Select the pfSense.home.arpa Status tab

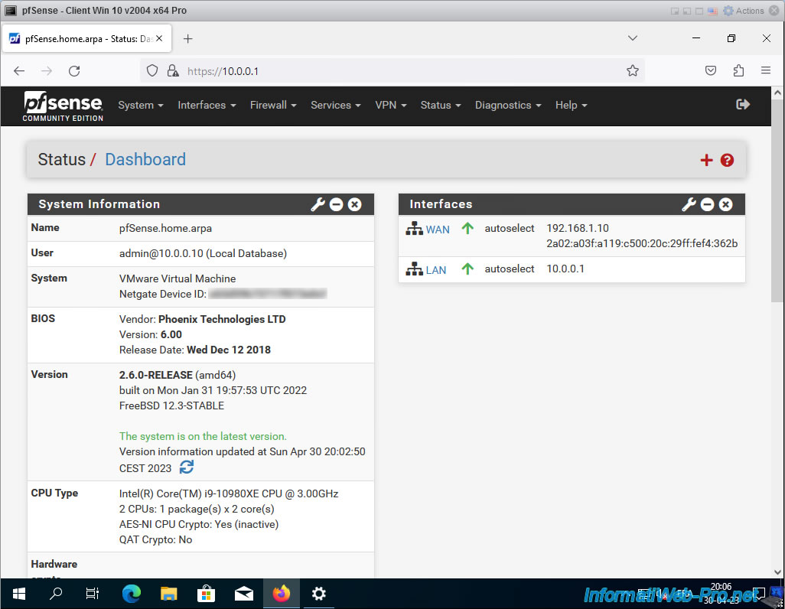click(87, 38)
